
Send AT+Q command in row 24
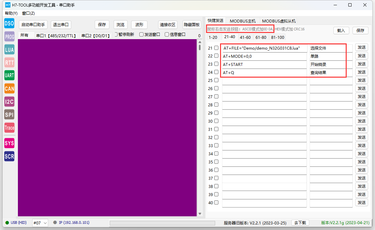pyautogui.click(x=362, y=72)
